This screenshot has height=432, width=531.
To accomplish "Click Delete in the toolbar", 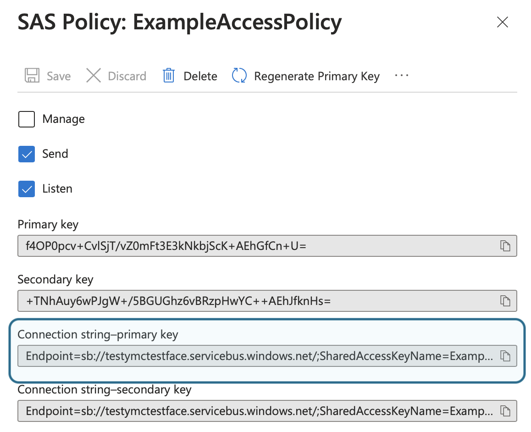I will point(199,76).
